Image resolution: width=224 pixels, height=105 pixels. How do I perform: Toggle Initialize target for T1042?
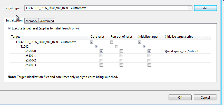coord(144,47)
